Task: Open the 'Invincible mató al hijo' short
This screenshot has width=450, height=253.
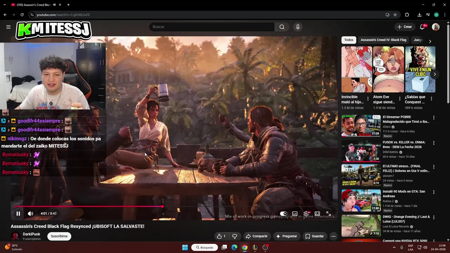Action: [x=356, y=69]
